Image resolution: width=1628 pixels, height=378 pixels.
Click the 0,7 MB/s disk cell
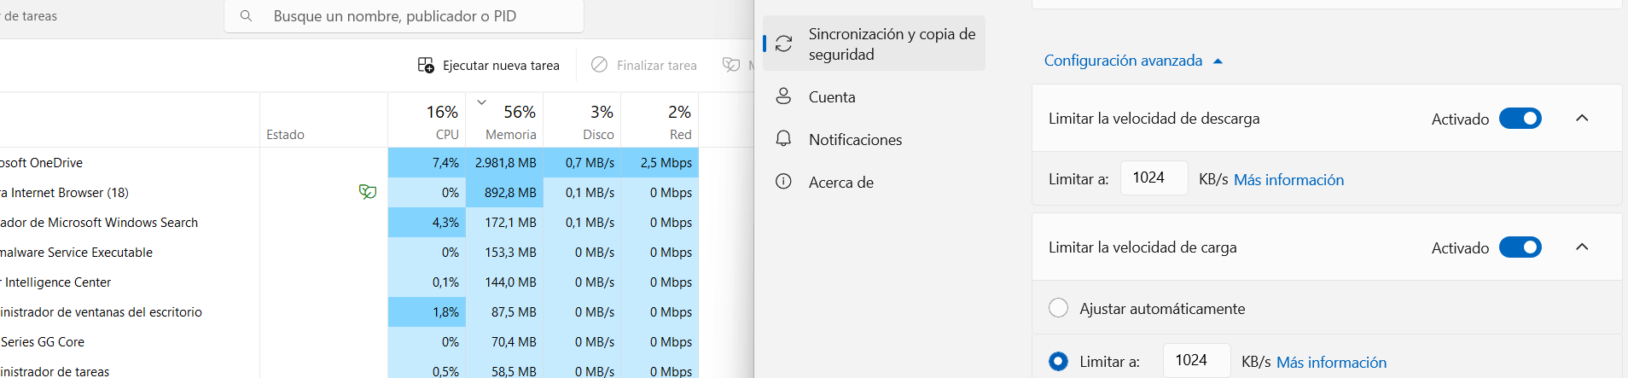coord(582,162)
